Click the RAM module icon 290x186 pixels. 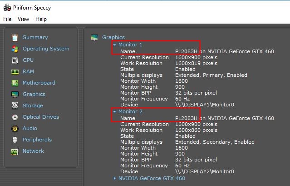[x=15, y=72]
